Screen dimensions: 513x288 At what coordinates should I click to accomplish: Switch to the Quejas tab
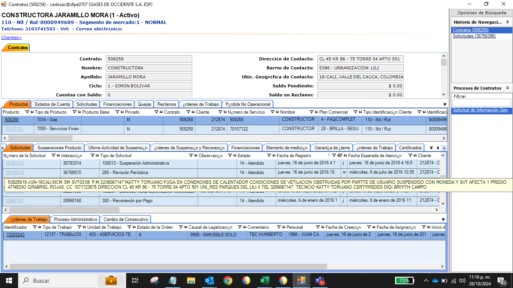pos(144,104)
